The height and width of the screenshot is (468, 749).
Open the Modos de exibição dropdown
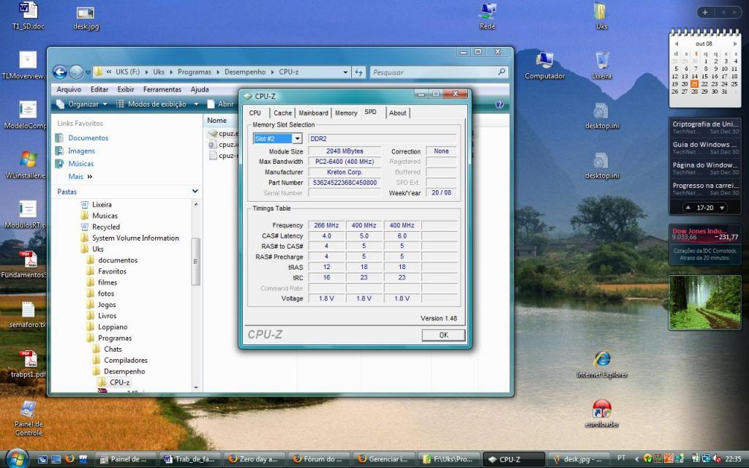[157, 104]
